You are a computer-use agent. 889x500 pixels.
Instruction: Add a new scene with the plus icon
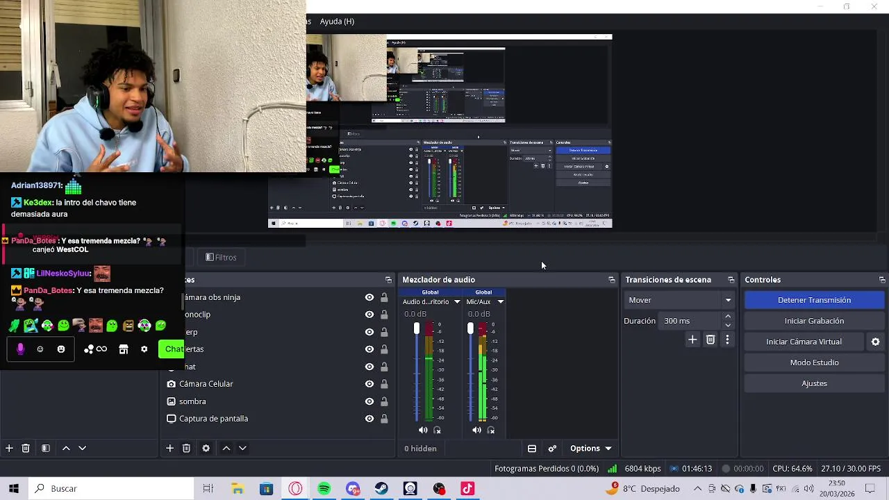[9, 449]
